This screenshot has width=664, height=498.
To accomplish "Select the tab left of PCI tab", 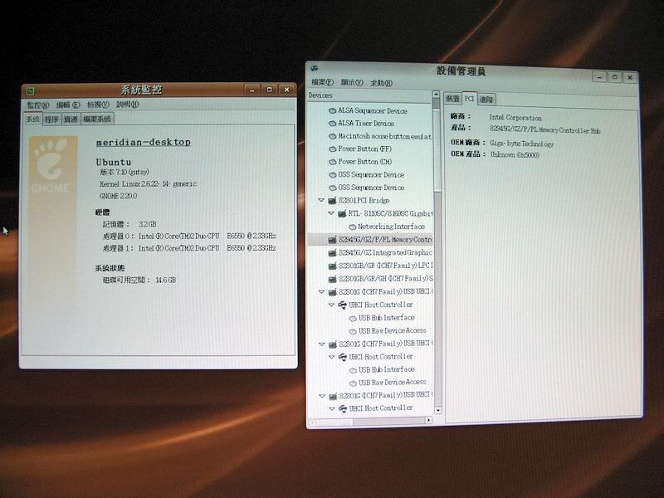I will coord(452,99).
